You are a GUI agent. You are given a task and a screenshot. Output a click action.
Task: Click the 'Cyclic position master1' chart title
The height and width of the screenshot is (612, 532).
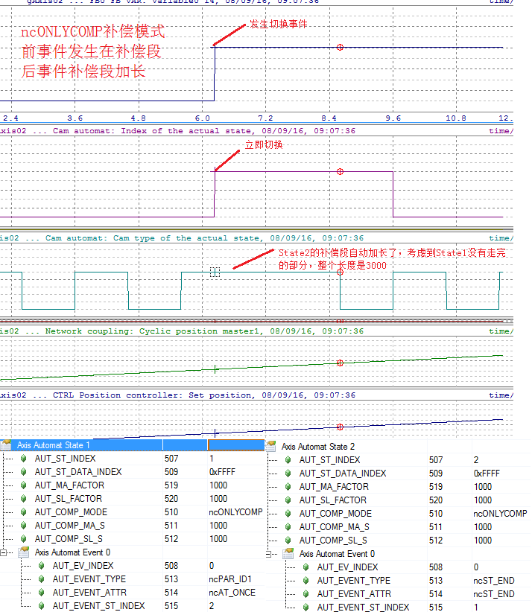click(x=182, y=331)
